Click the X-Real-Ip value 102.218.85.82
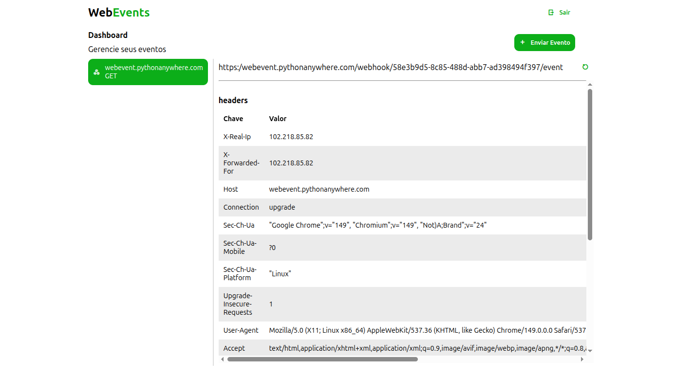This screenshot has width=675, height=376. [291, 137]
